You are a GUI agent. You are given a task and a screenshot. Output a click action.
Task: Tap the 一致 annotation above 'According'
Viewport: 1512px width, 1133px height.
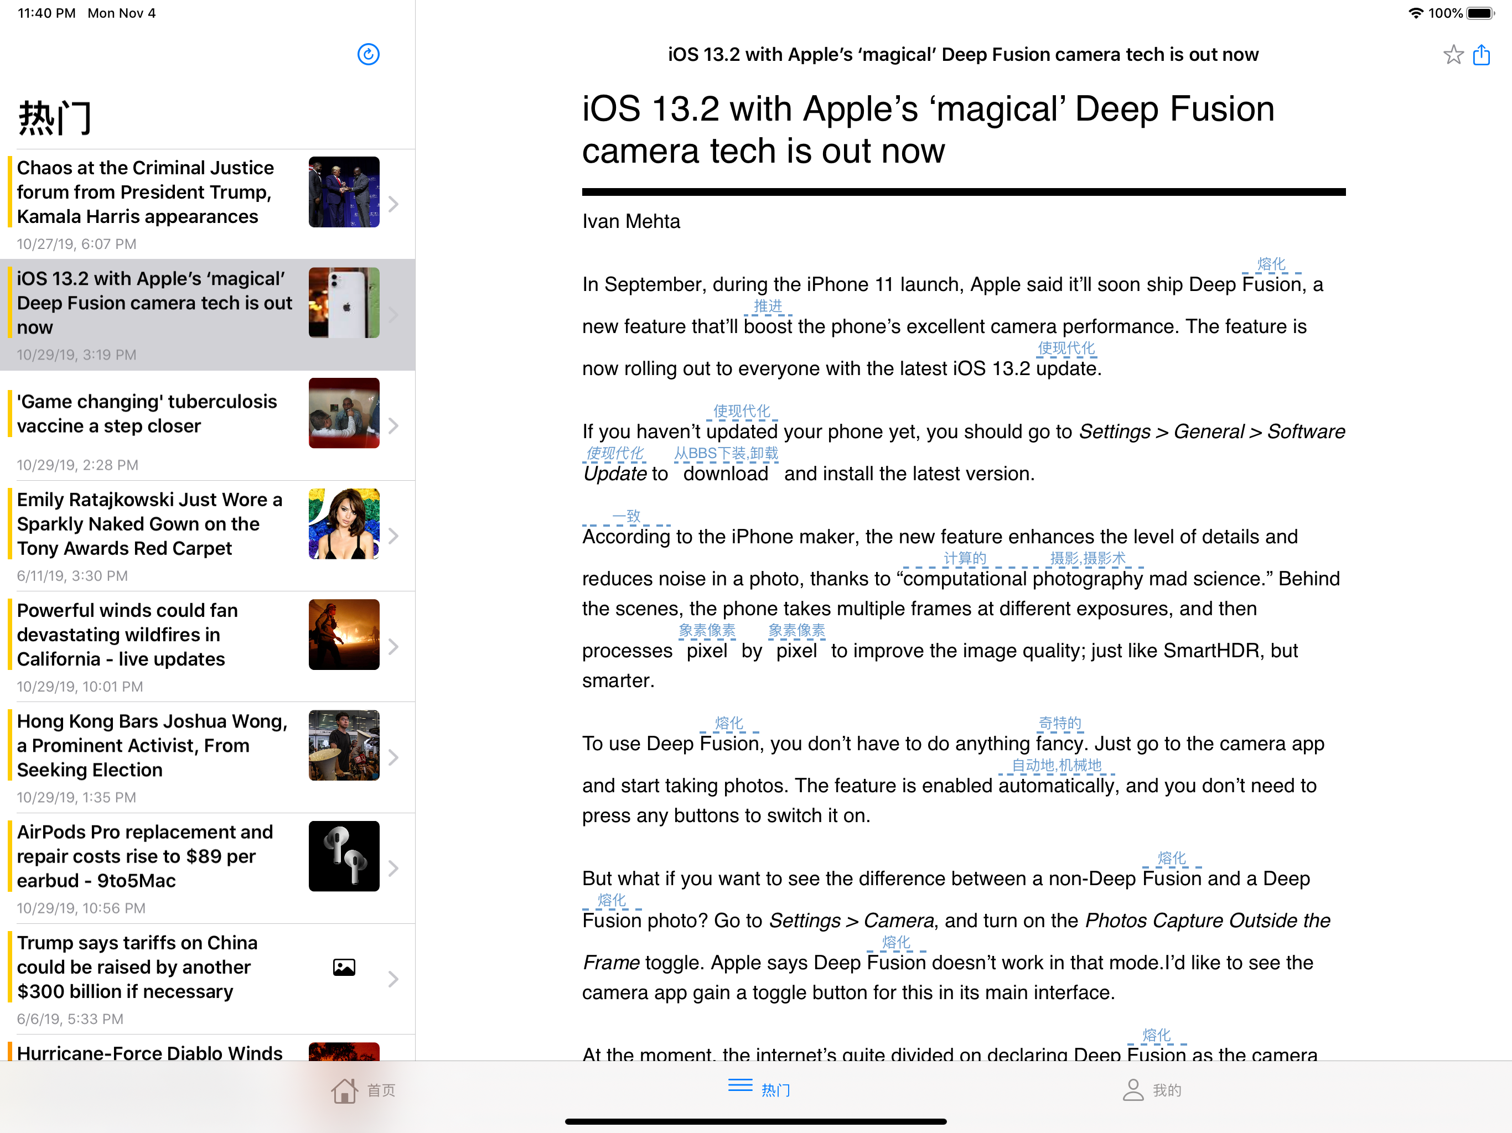click(x=626, y=516)
